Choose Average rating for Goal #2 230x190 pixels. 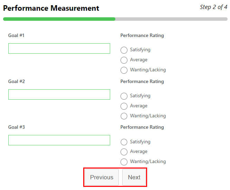pyautogui.click(x=124, y=106)
